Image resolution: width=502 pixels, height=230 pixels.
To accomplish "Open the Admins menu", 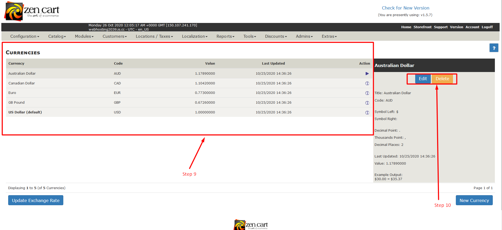I will tap(304, 36).
